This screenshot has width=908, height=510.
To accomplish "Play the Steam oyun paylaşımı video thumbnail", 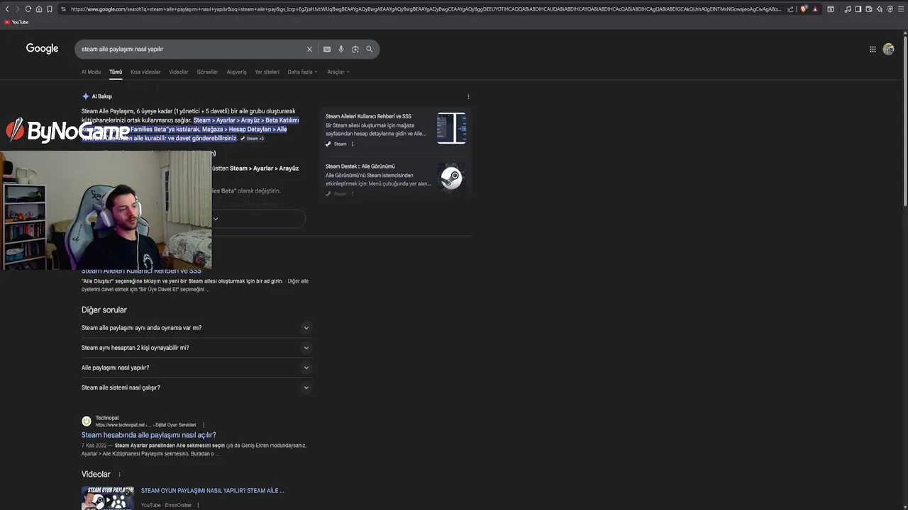I will [x=108, y=498].
